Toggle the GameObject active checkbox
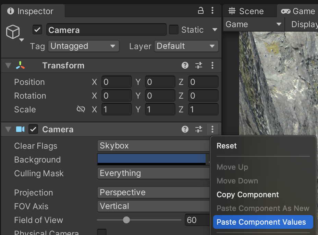Viewport: 318px width, 235px height. 37,30
